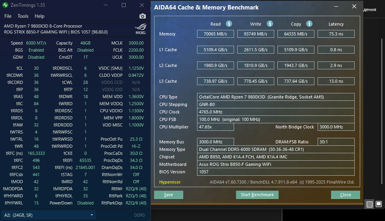Open the Help menu in ZenTimings
Viewport: 385px width, 221px height.
point(39,16)
